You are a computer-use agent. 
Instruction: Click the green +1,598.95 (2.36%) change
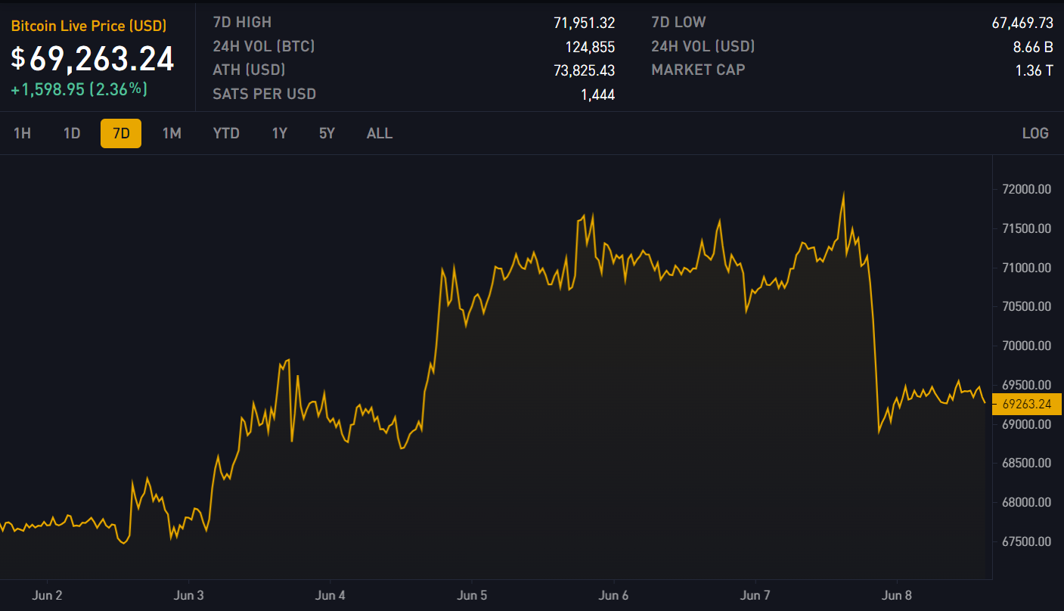79,89
